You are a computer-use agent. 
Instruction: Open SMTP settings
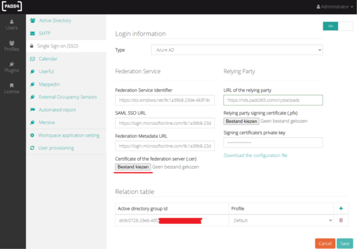click(44, 33)
